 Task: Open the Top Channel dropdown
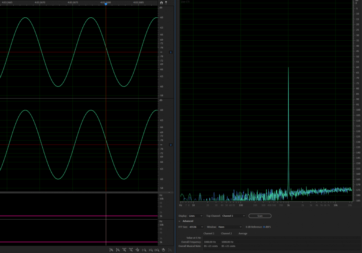coord(232,216)
